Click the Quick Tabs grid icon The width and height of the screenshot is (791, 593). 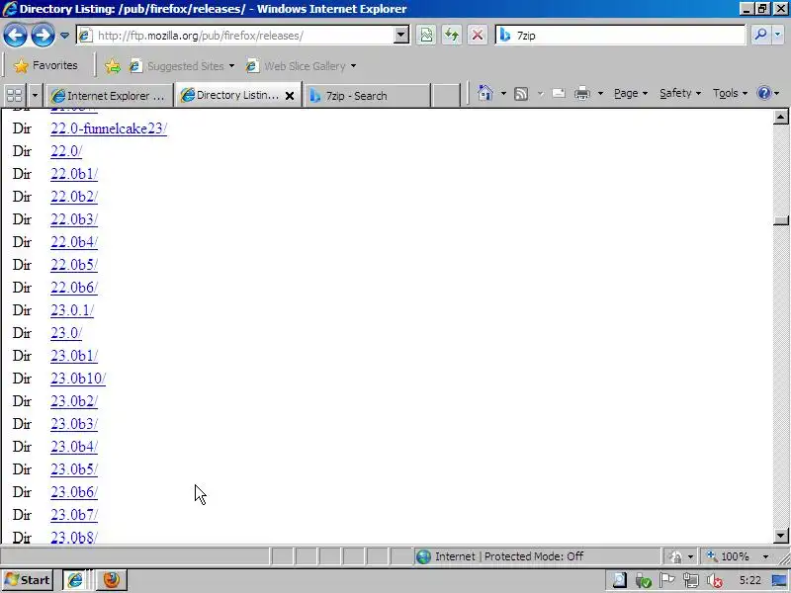[x=15, y=95]
